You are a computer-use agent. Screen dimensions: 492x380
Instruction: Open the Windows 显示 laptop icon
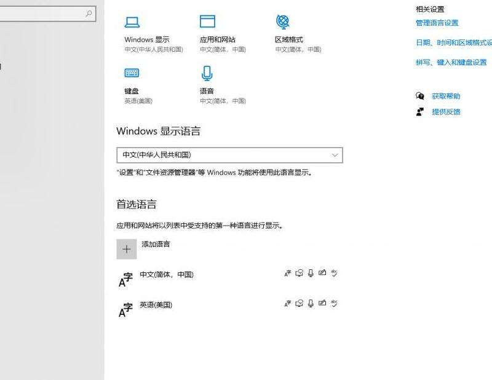(132, 22)
